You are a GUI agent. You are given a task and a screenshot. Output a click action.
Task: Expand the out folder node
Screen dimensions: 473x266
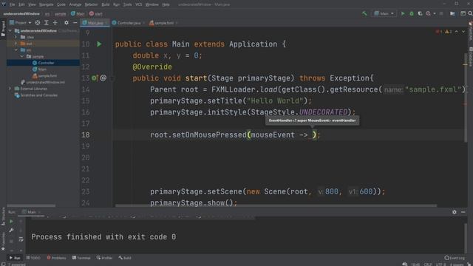click(16, 44)
